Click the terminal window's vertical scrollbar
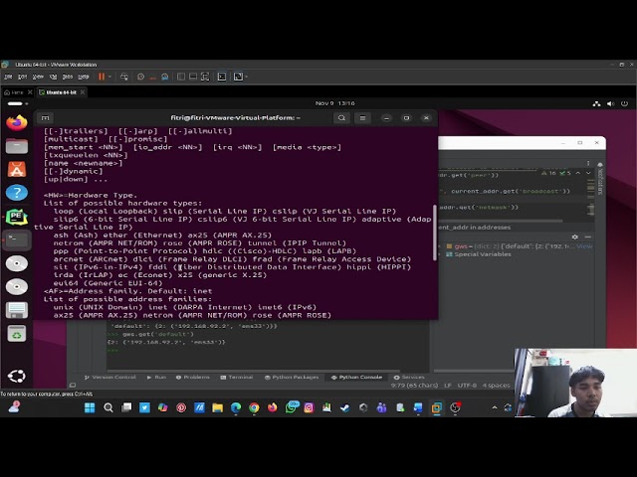Screen dimensions: 637x477 tap(435, 233)
